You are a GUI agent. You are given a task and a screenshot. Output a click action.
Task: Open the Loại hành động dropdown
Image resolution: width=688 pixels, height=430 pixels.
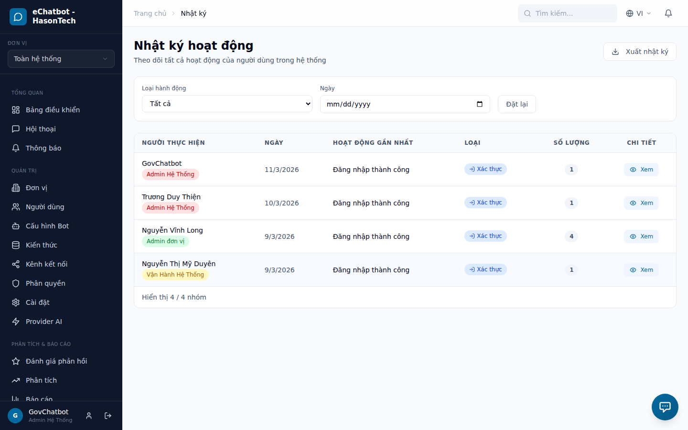[x=227, y=104]
